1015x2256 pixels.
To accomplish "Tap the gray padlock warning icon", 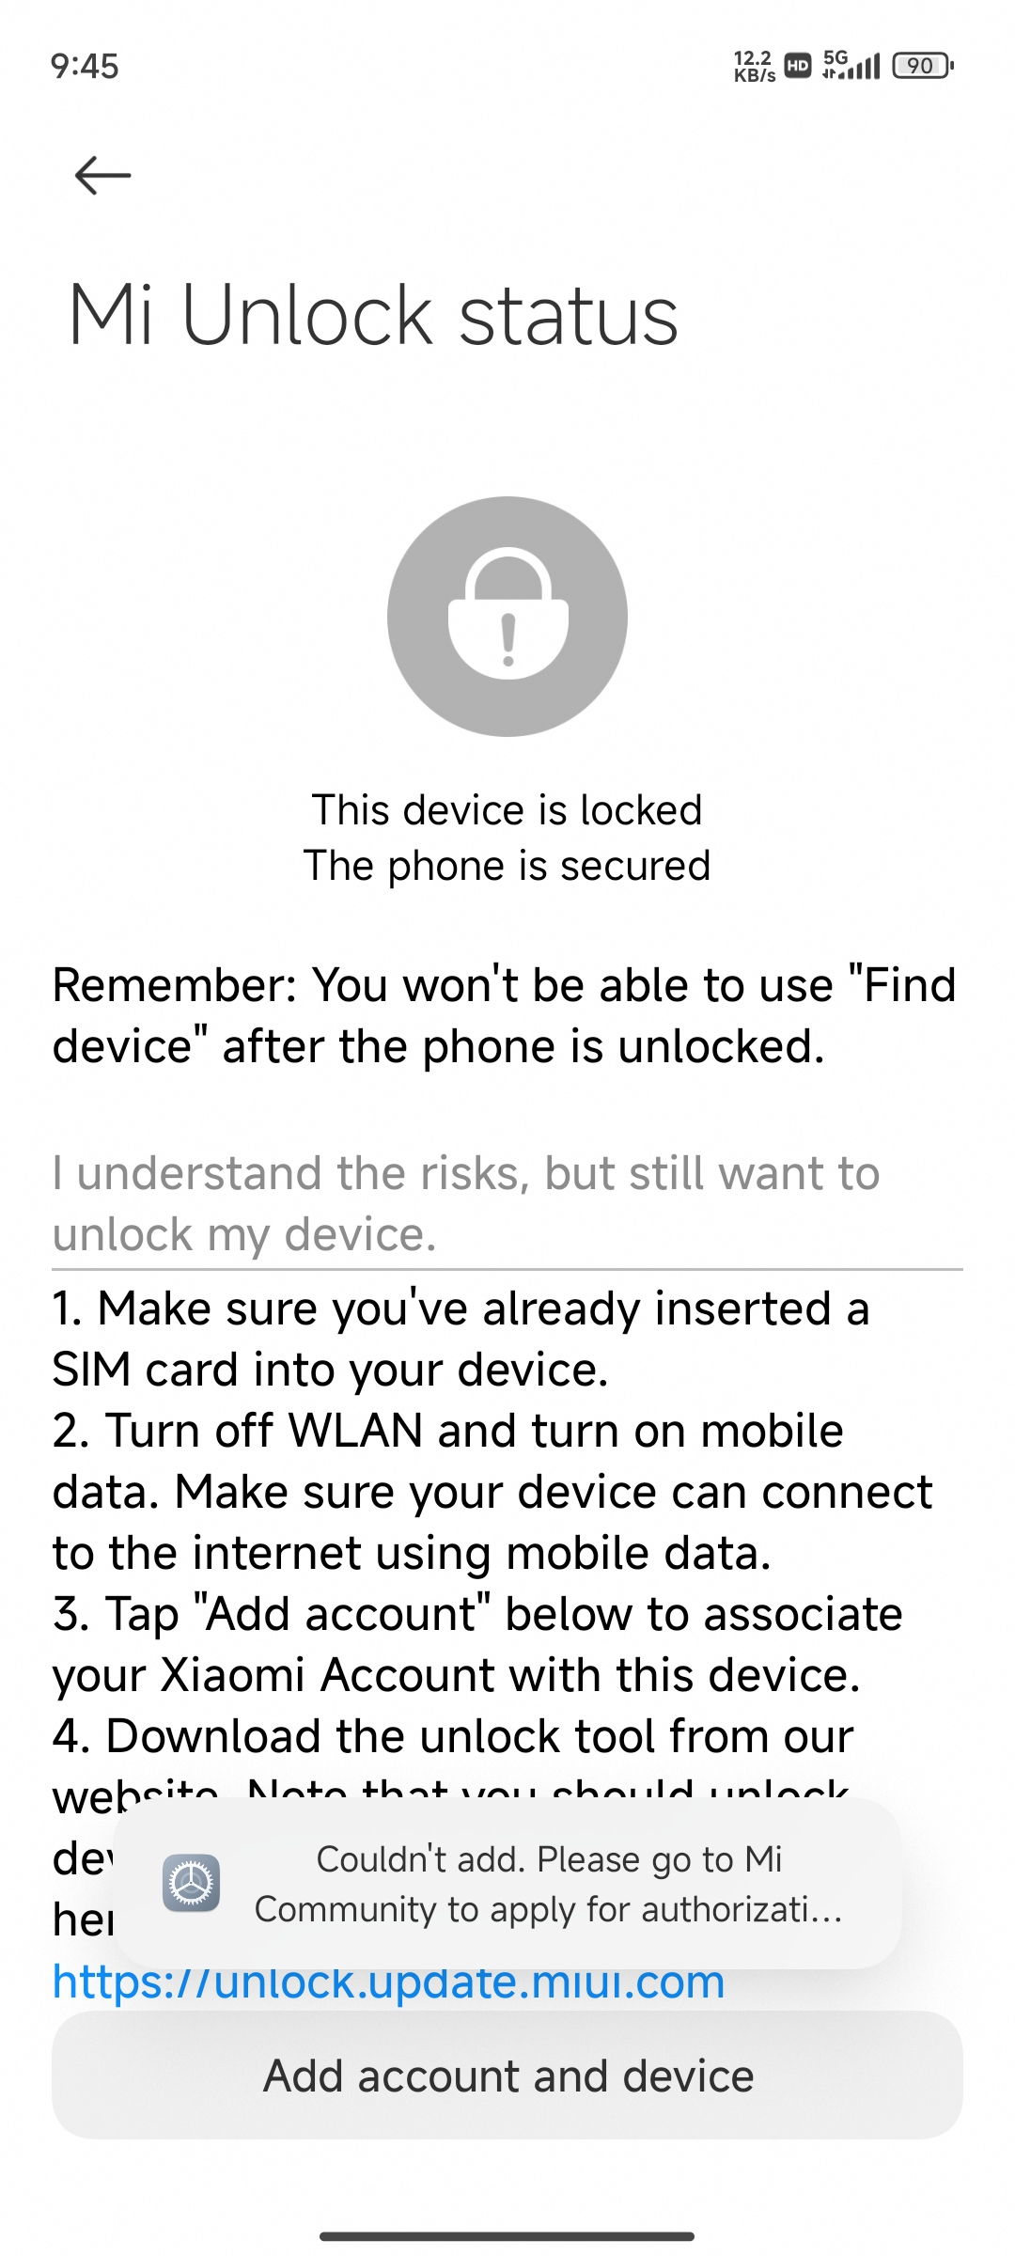I will coord(507,616).
